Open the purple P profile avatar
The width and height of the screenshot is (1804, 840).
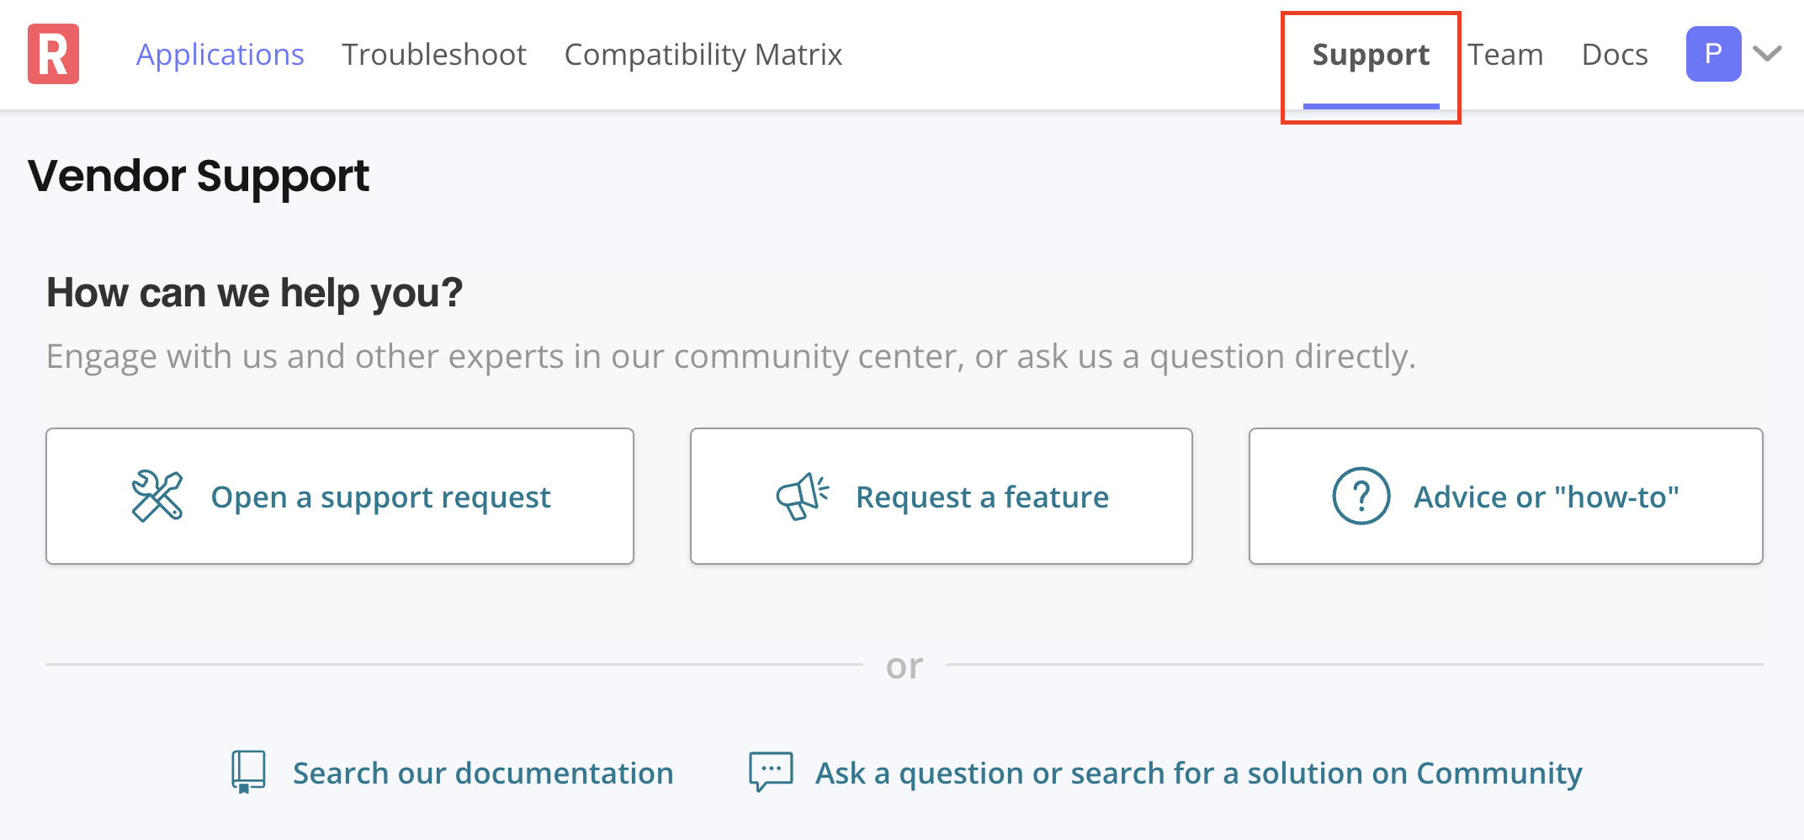pos(1713,54)
